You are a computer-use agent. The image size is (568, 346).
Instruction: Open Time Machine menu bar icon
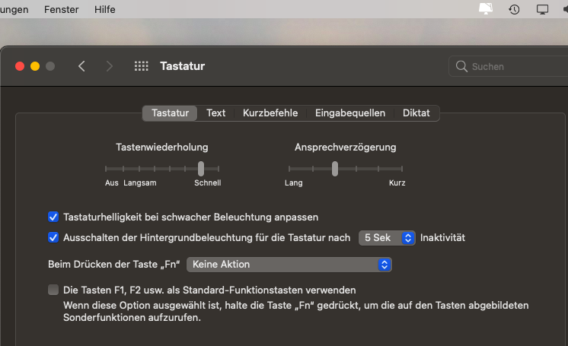[514, 9]
